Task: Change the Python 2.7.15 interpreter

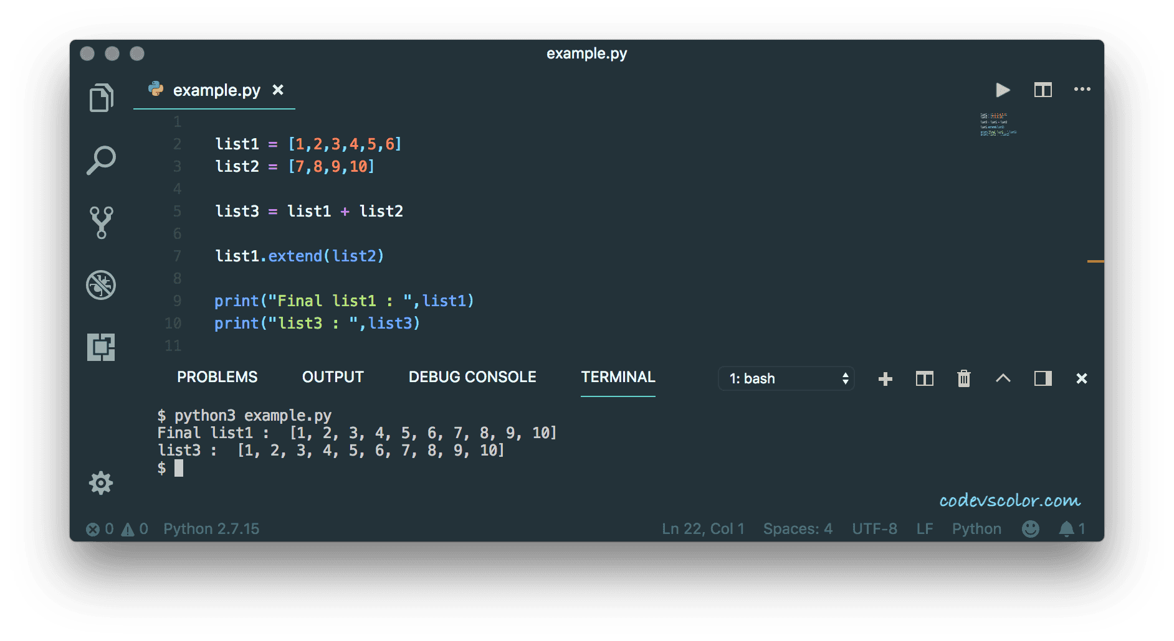Action: (x=211, y=528)
